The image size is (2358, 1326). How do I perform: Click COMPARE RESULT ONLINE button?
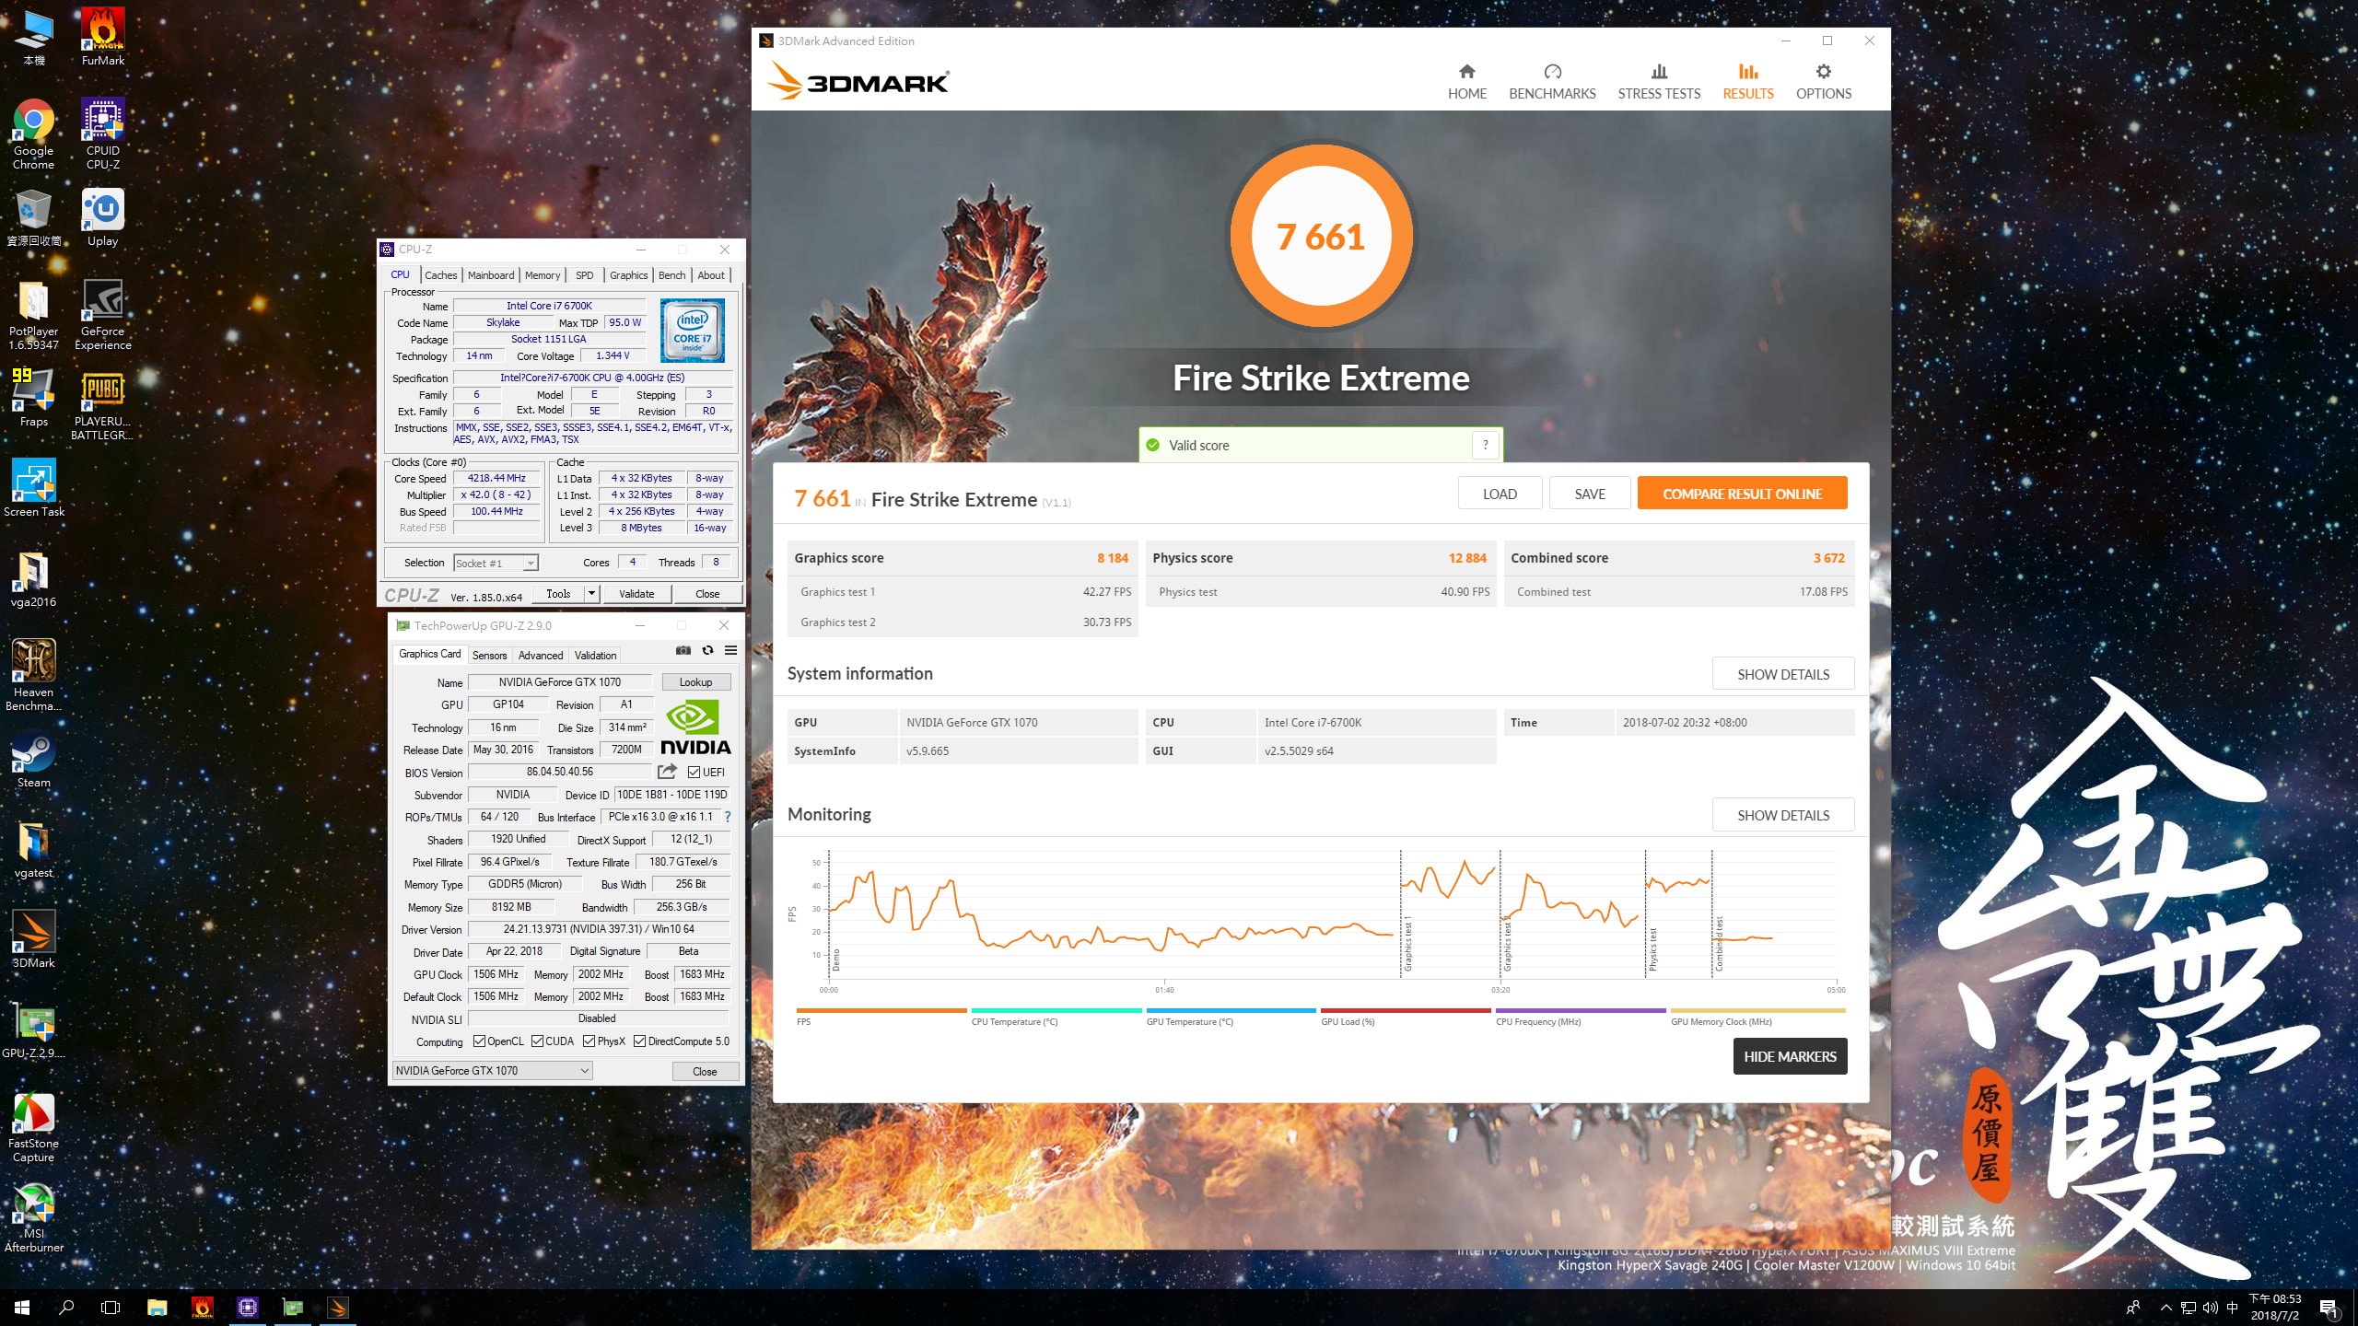click(1742, 494)
